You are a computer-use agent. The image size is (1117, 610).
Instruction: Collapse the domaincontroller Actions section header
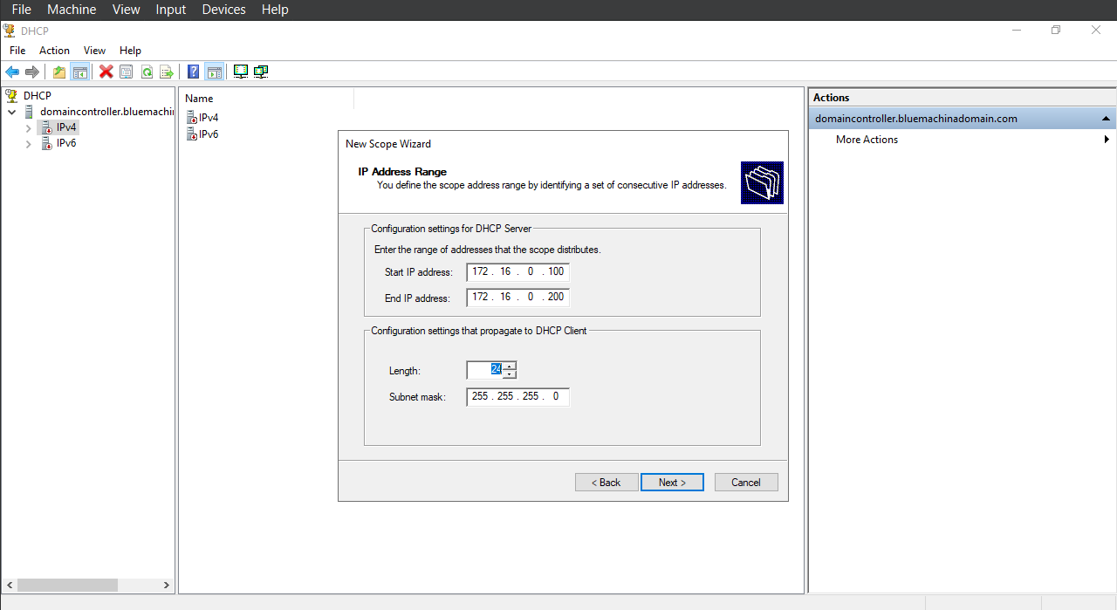click(1106, 119)
